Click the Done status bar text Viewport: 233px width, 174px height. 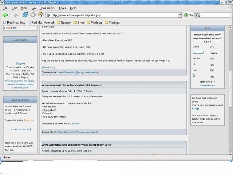(6, 157)
